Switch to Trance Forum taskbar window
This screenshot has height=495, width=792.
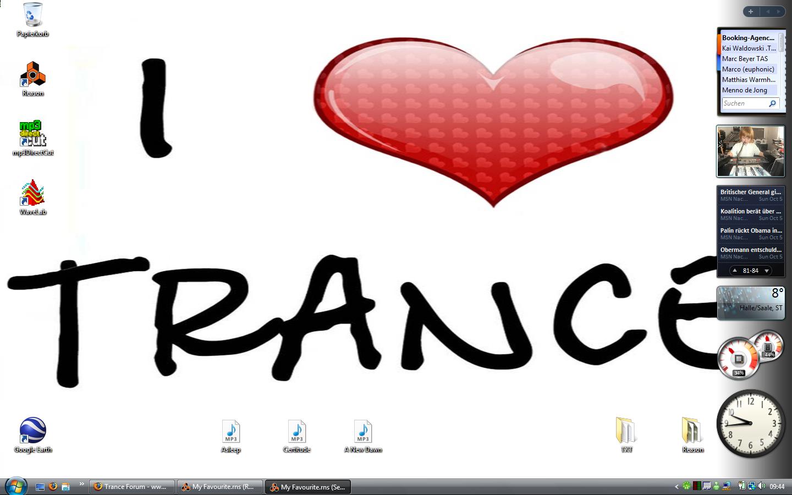pyautogui.click(x=132, y=487)
